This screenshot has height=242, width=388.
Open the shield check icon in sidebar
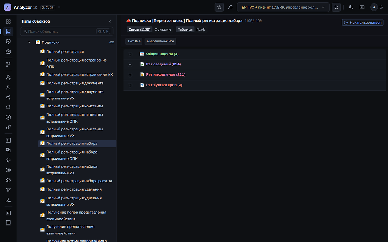point(8,42)
